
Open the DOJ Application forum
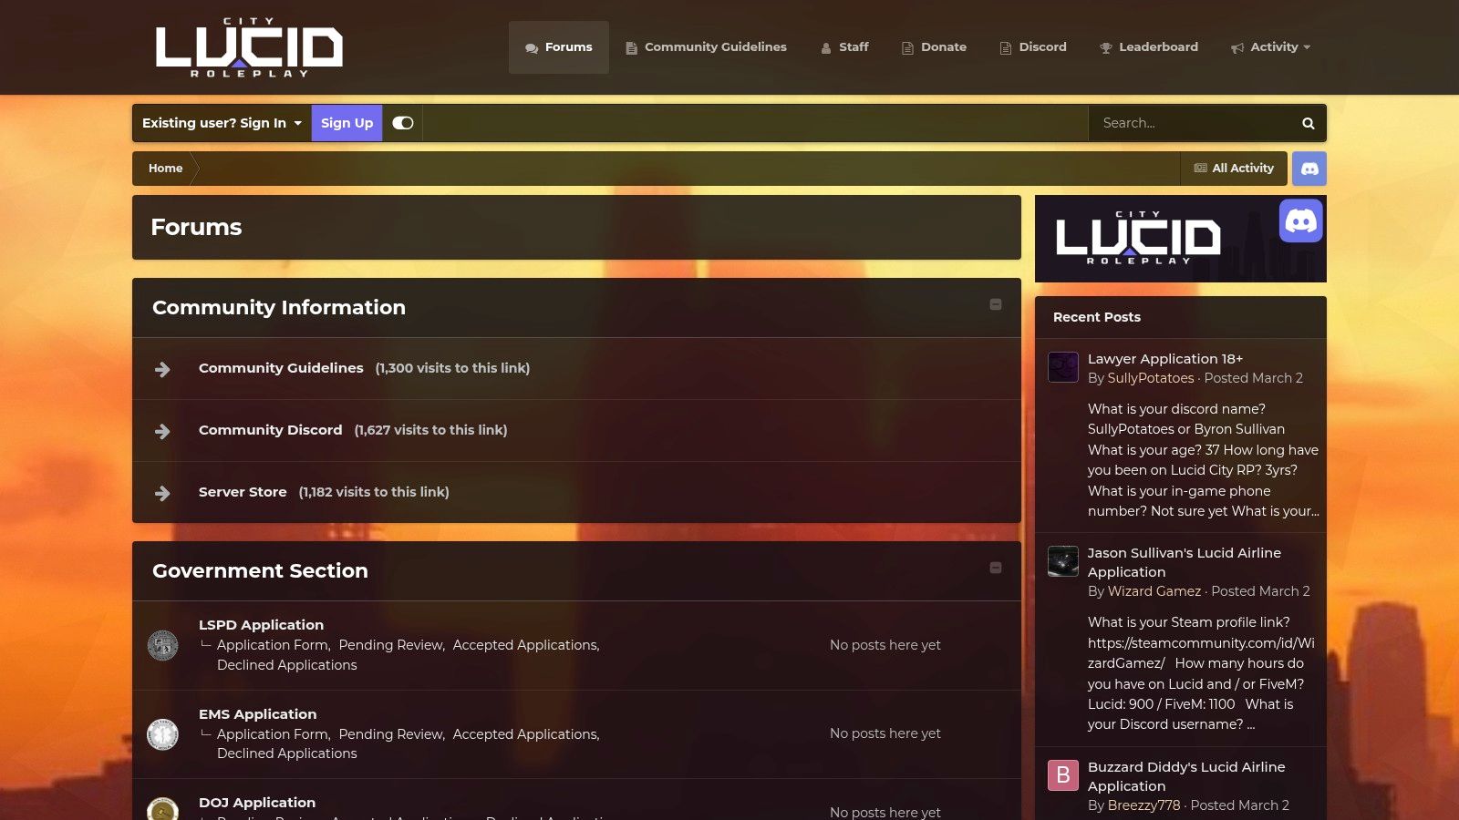pyautogui.click(x=257, y=803)
